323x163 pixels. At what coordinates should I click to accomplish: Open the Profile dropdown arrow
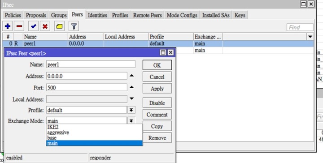(131, 110)
